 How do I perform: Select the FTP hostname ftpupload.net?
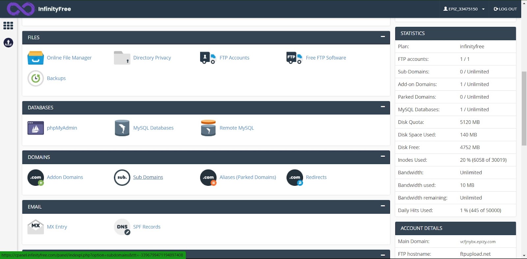coord(475,254)
